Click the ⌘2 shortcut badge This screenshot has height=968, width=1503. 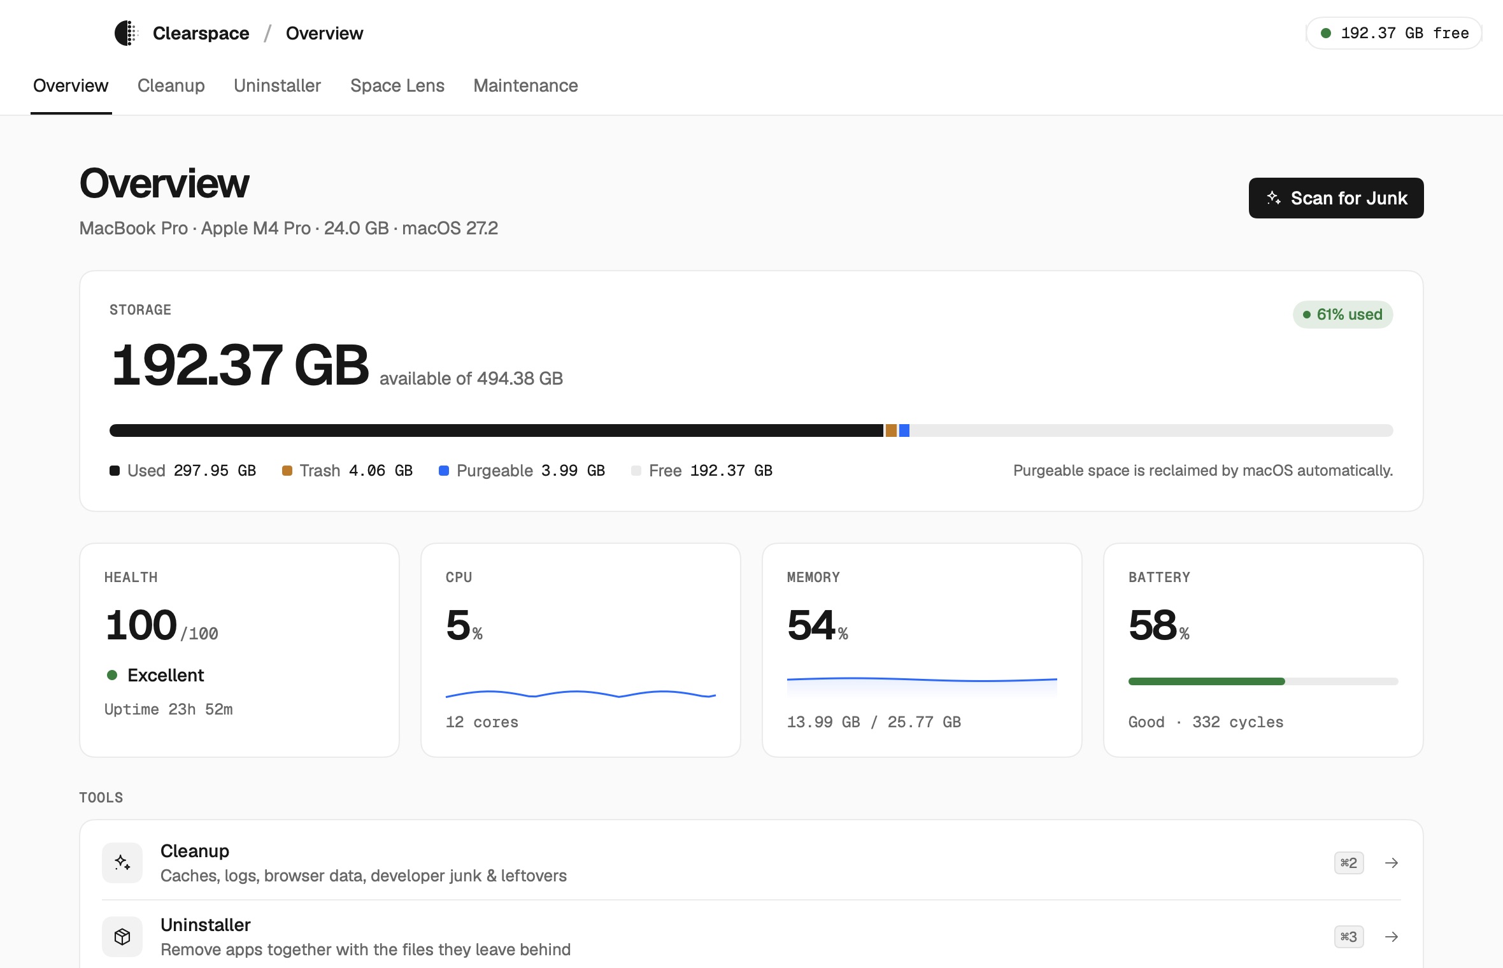1349,863
